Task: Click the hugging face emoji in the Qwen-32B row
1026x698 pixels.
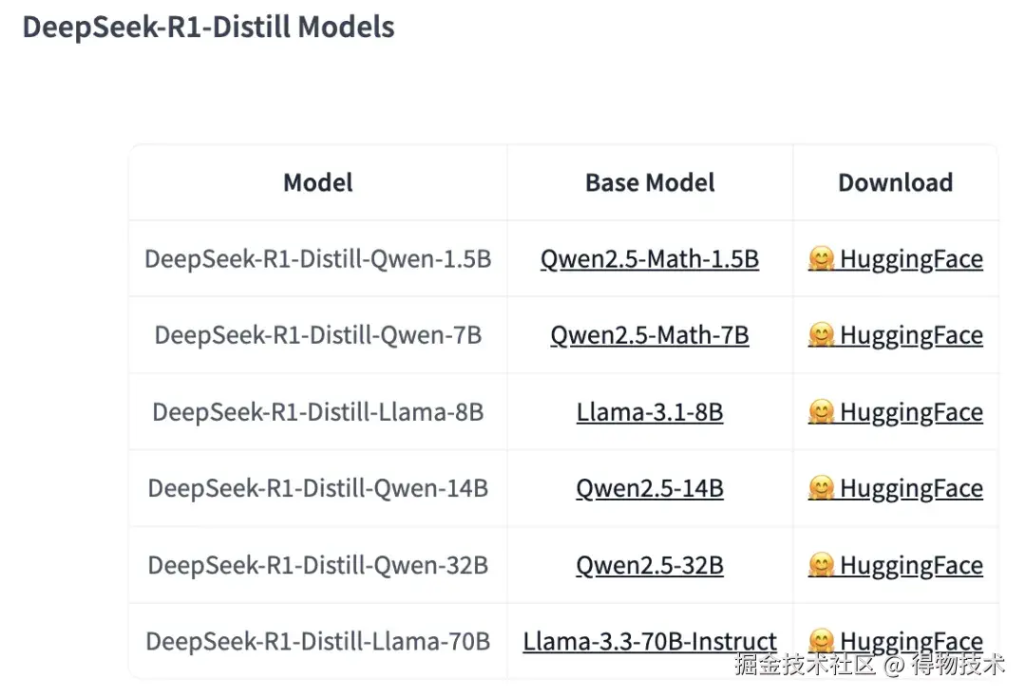Action: (821, 565)
